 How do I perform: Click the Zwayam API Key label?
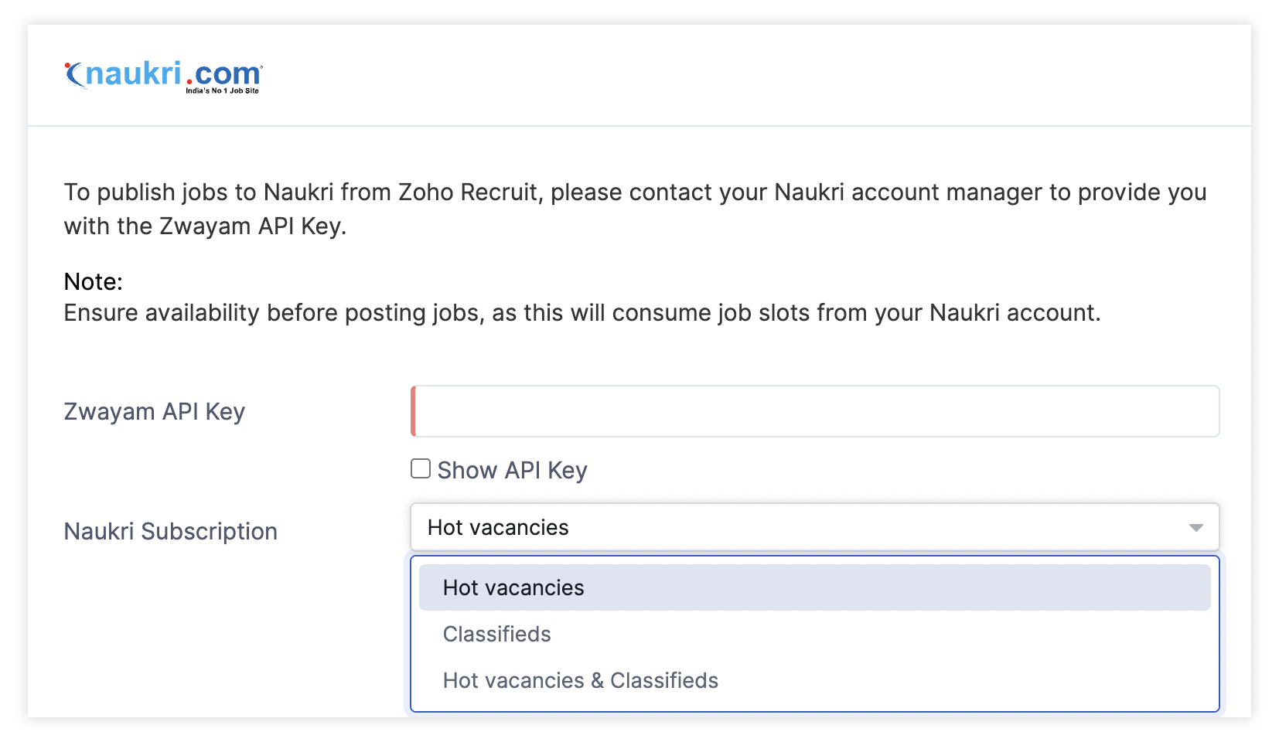point(154,411)
